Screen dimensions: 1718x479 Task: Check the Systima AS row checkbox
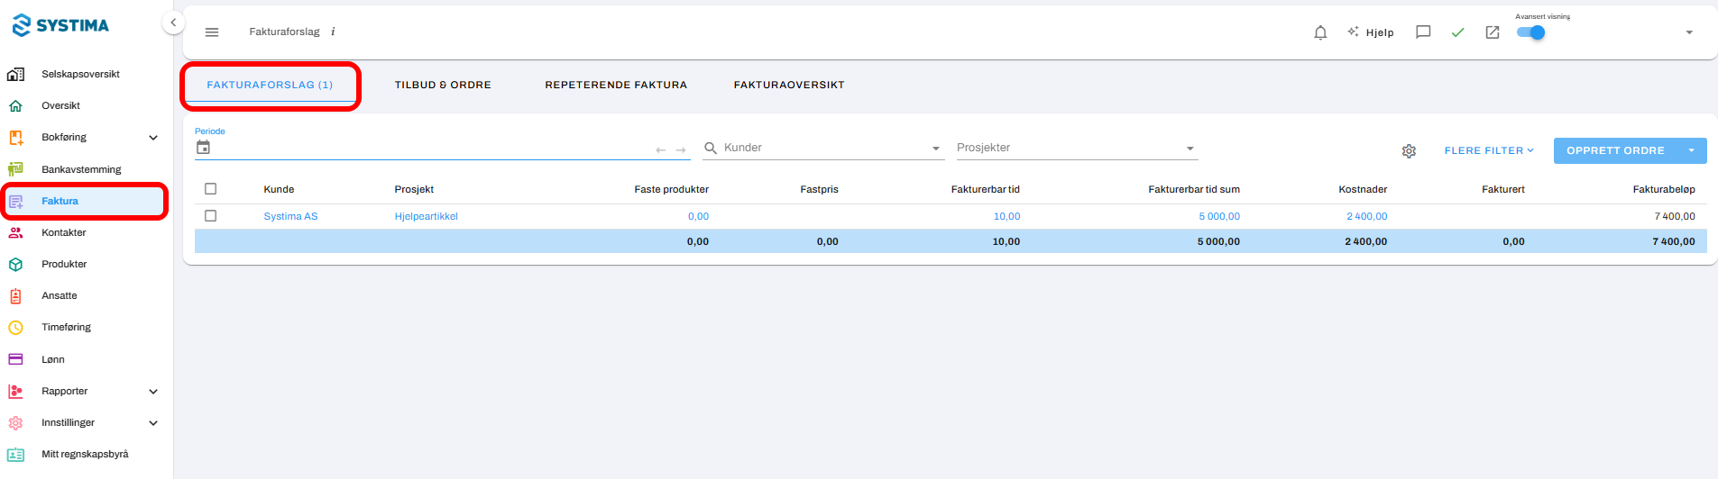[211, 216]
